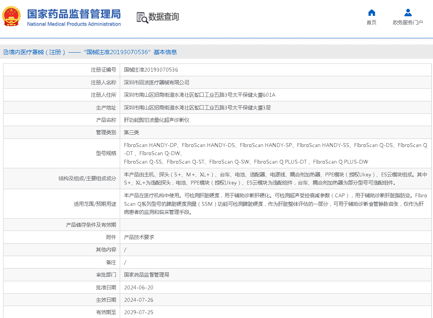Viewport: 433px width, 318px height.
Task: Select registration number 国械注准20193070536 value
Action: [151, 70]
